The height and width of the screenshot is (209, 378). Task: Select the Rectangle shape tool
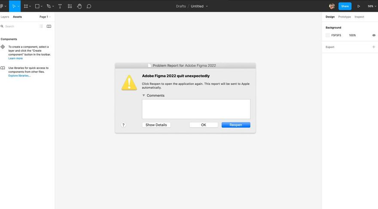click(37, 6)
